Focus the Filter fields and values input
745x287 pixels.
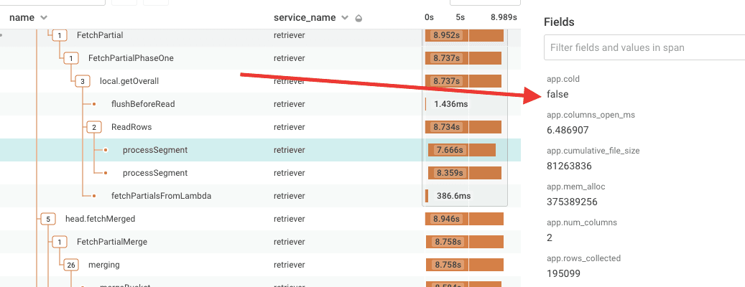pos(643,48)
